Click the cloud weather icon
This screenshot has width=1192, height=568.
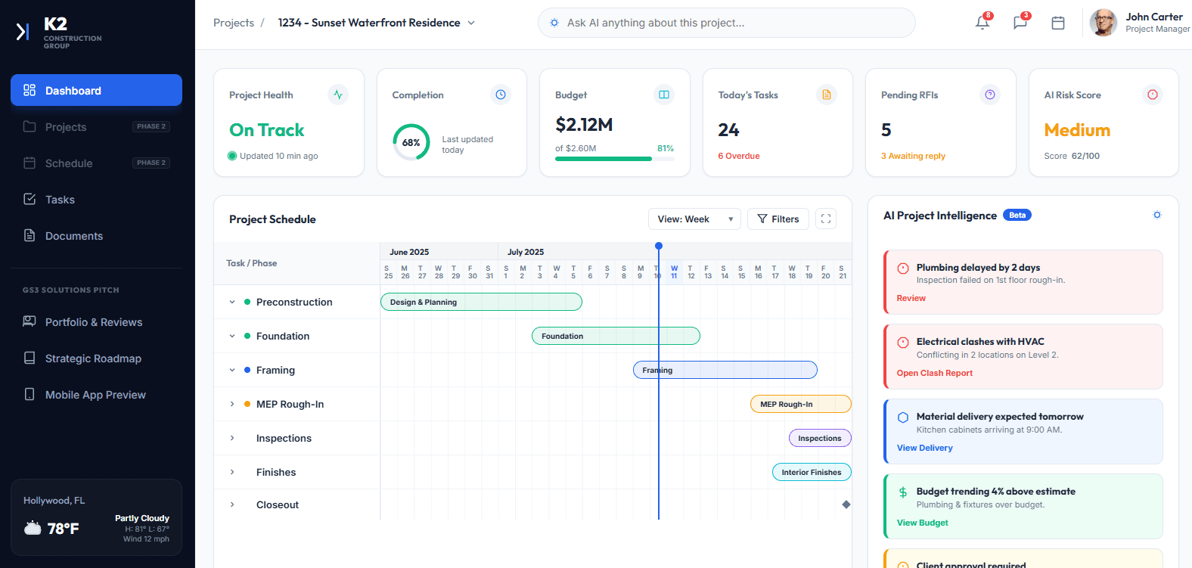[33, 528]
